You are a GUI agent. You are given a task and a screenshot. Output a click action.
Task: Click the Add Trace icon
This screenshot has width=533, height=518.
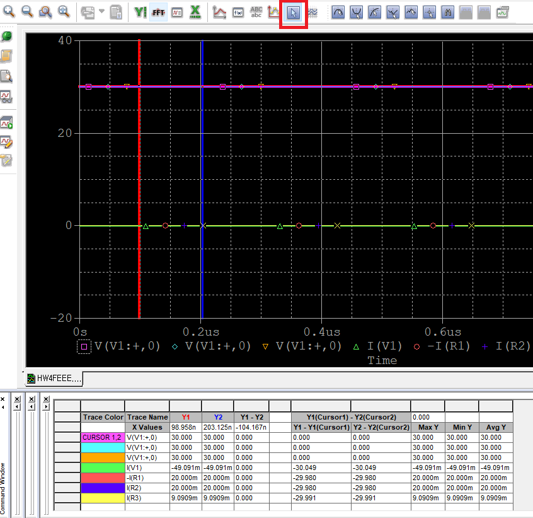click(220, 12)
